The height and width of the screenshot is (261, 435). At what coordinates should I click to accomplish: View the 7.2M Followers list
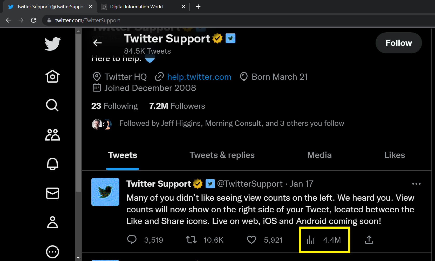click(x=177, y=106)
